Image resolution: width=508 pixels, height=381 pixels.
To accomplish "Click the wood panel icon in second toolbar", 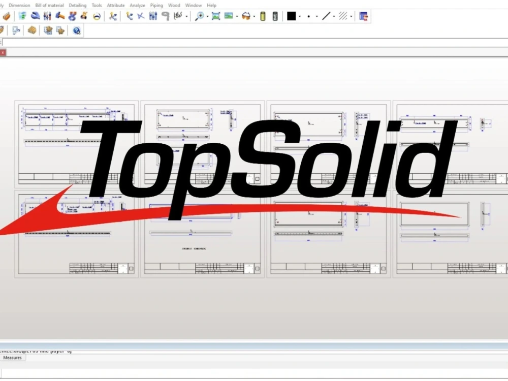I will (x=32, y=30).
